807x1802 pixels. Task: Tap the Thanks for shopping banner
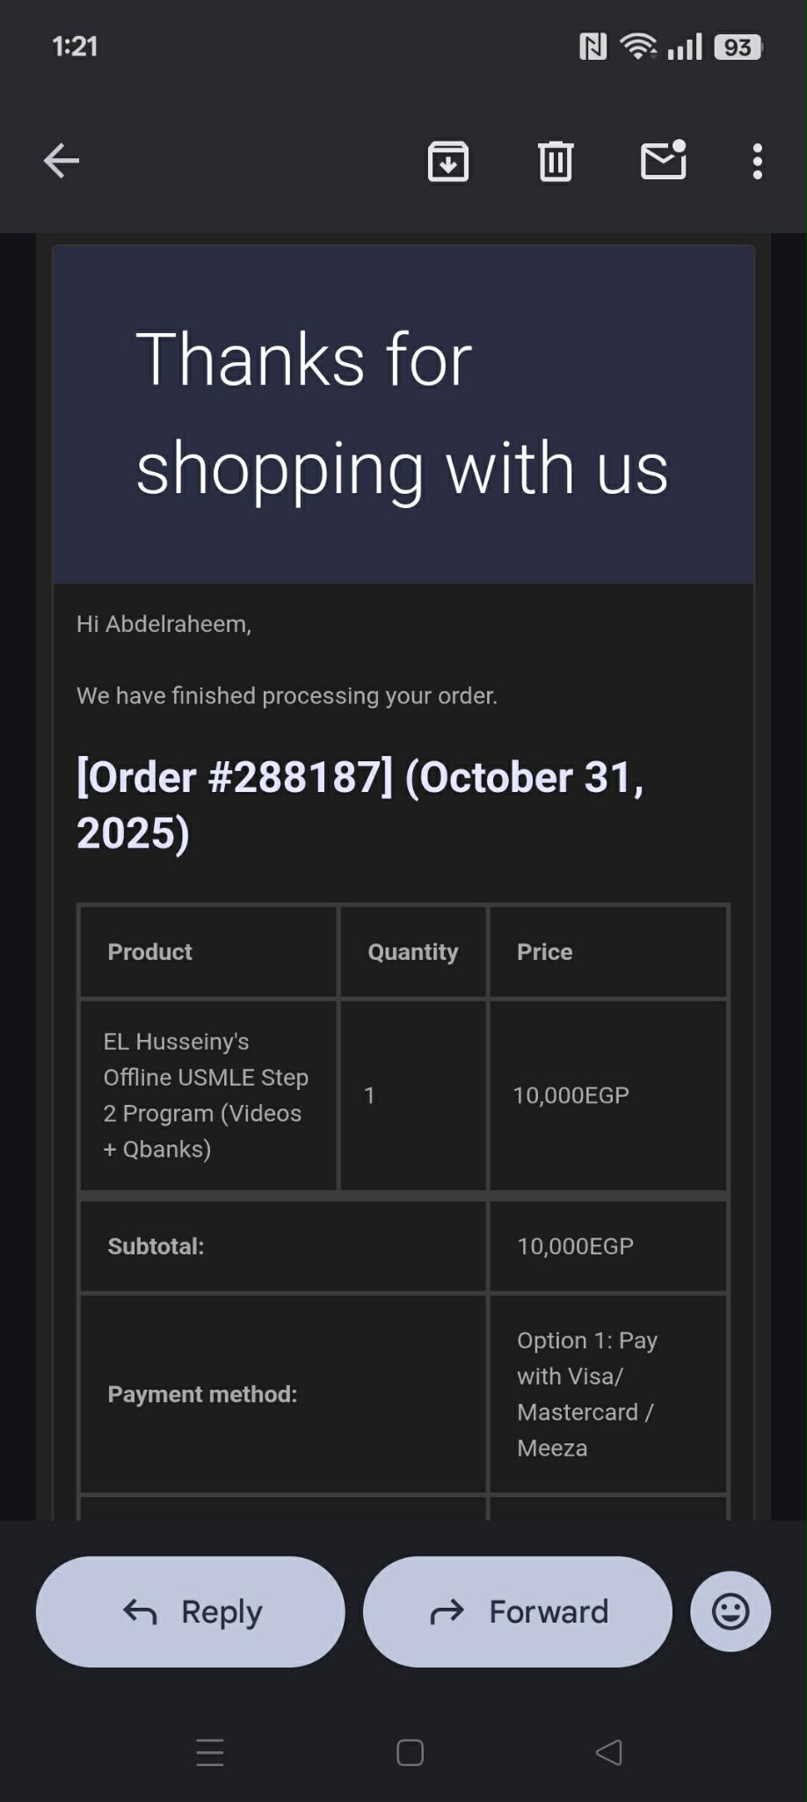coord(403,414)
